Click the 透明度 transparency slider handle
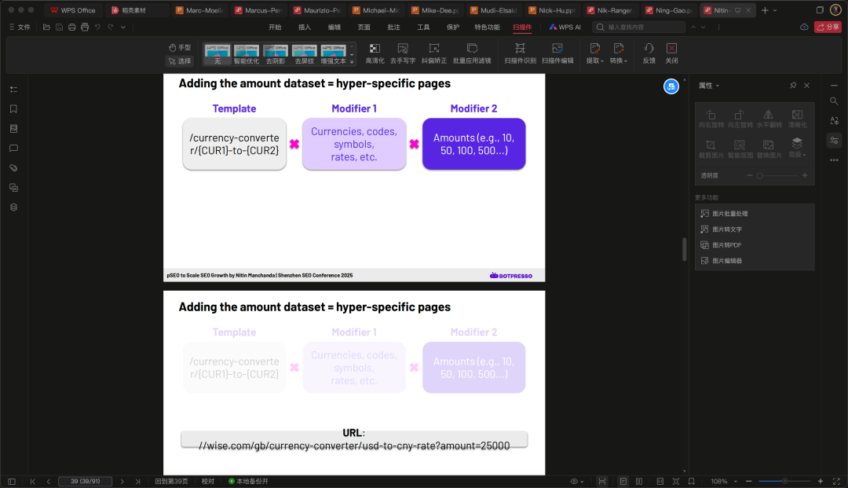 tap(759, 175)
